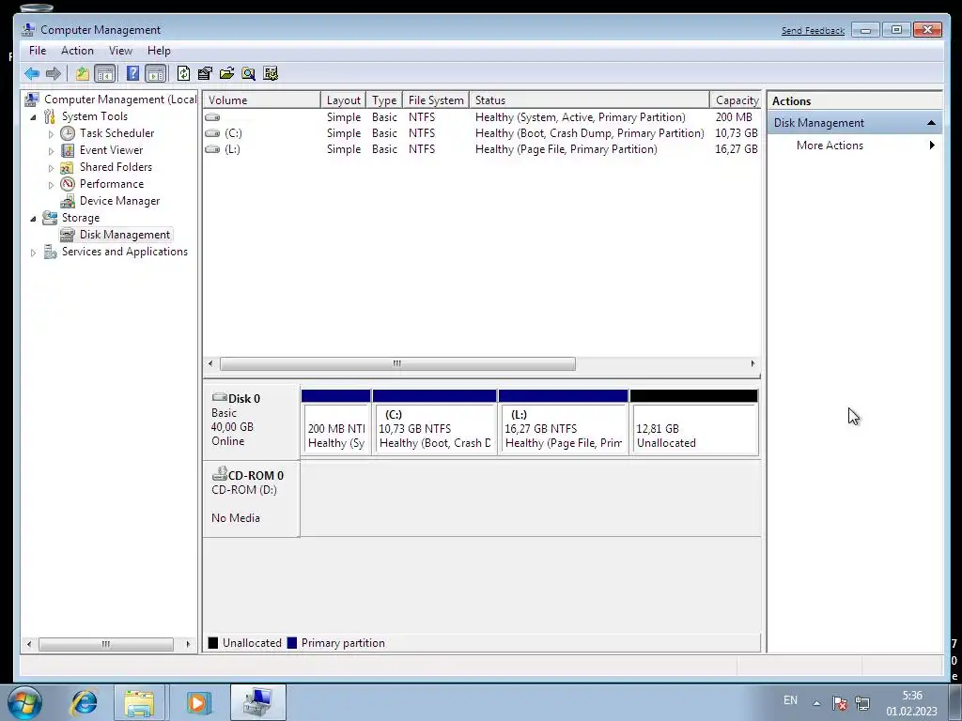Collapse the System Tools tree node
The width and height of the screenshot is (962, 721).
pos(33,116)
